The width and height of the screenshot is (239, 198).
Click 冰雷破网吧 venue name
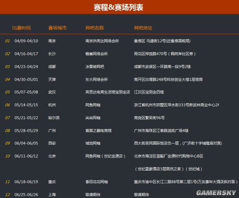95,67
